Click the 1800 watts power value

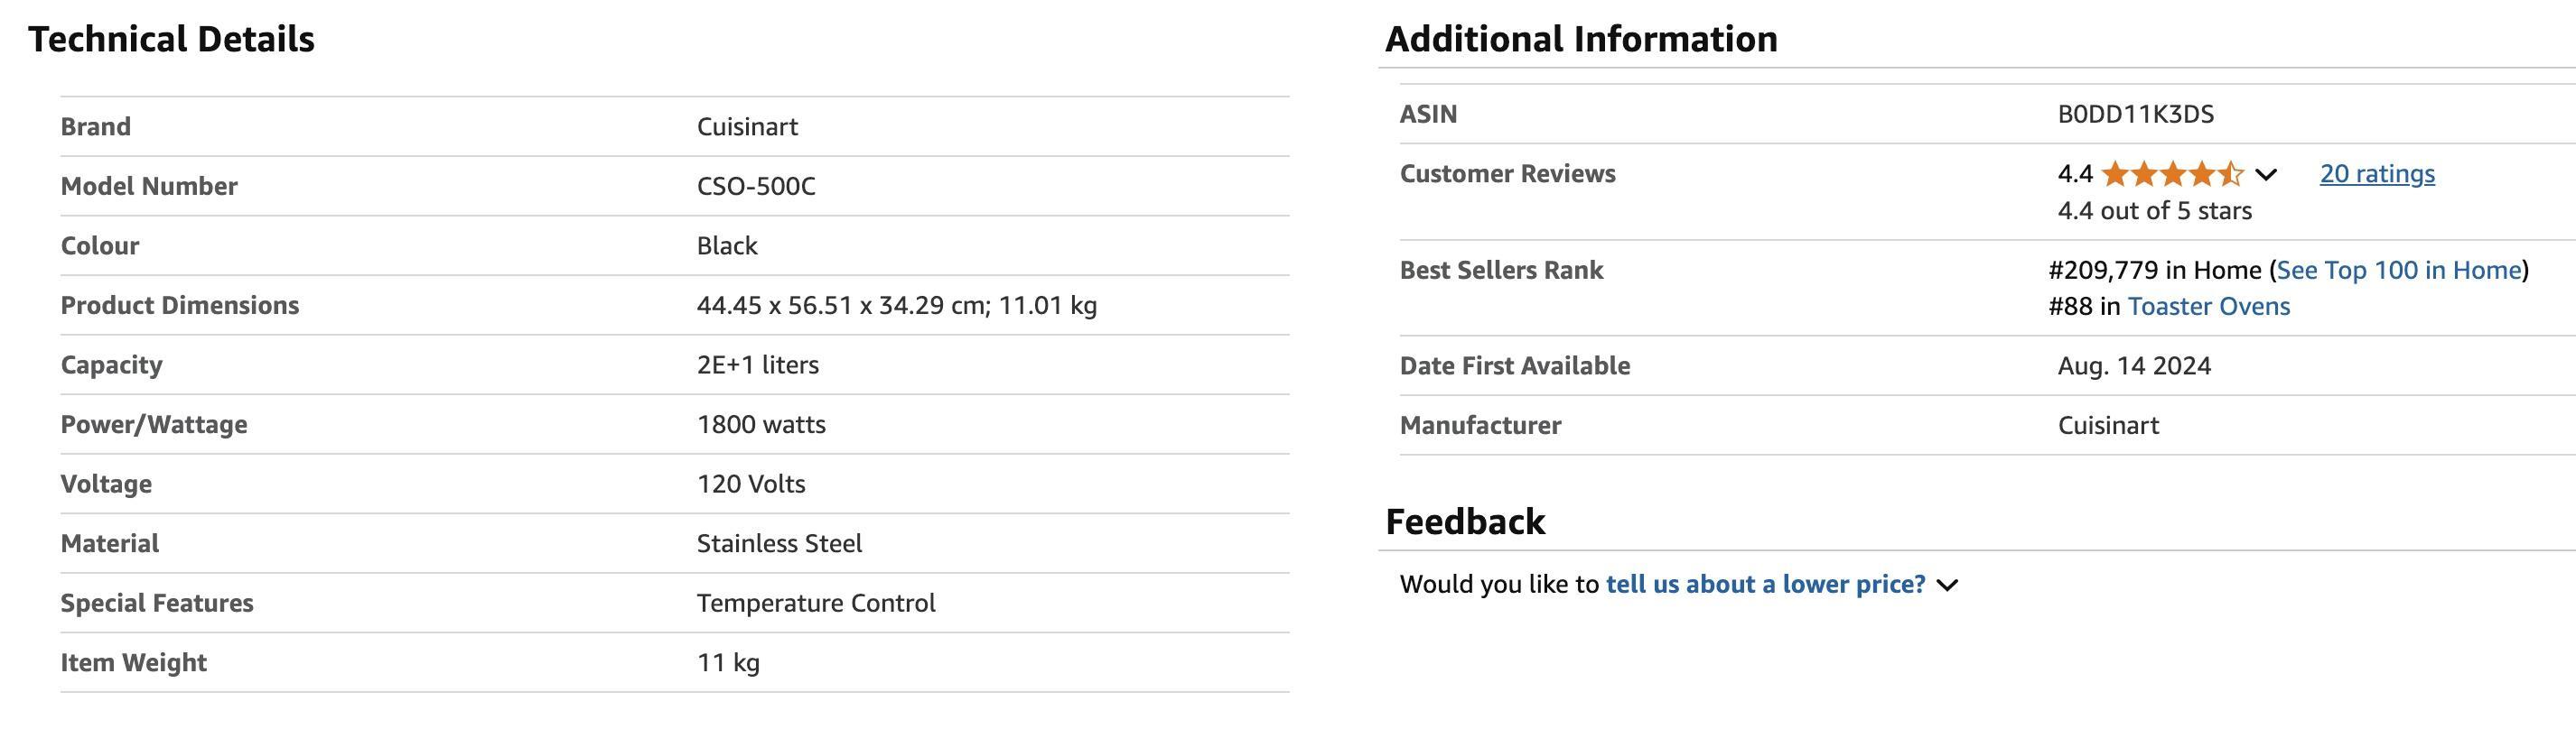click(x=761, y=424)
